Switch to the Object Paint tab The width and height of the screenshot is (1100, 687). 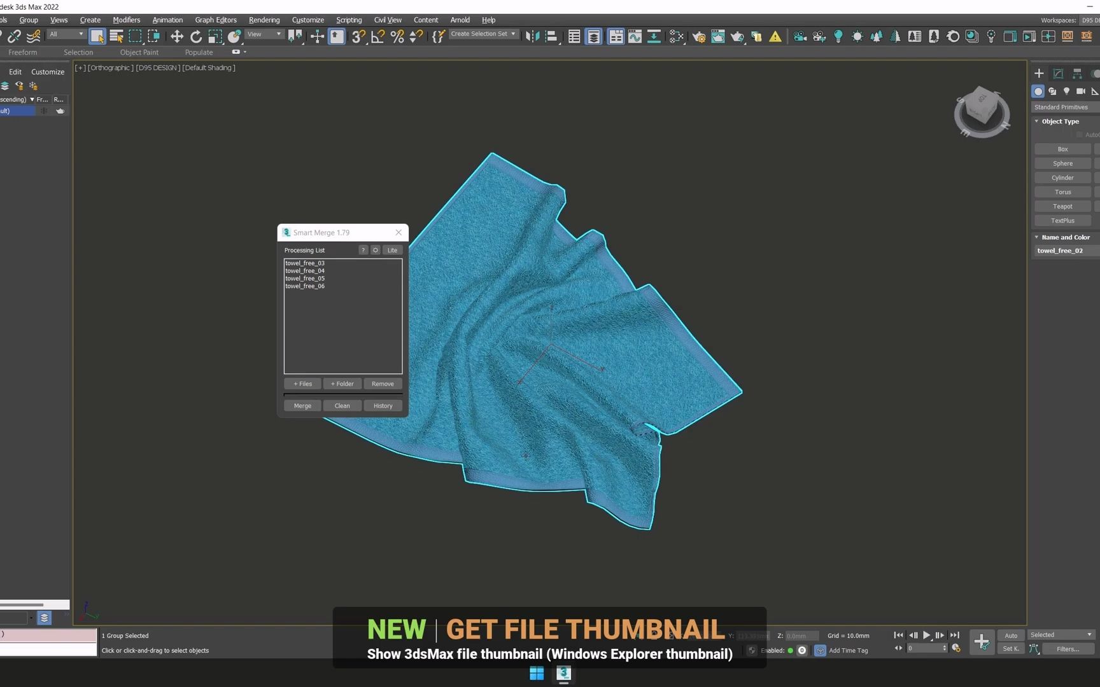pyautogui.click(x=139, y=53)
